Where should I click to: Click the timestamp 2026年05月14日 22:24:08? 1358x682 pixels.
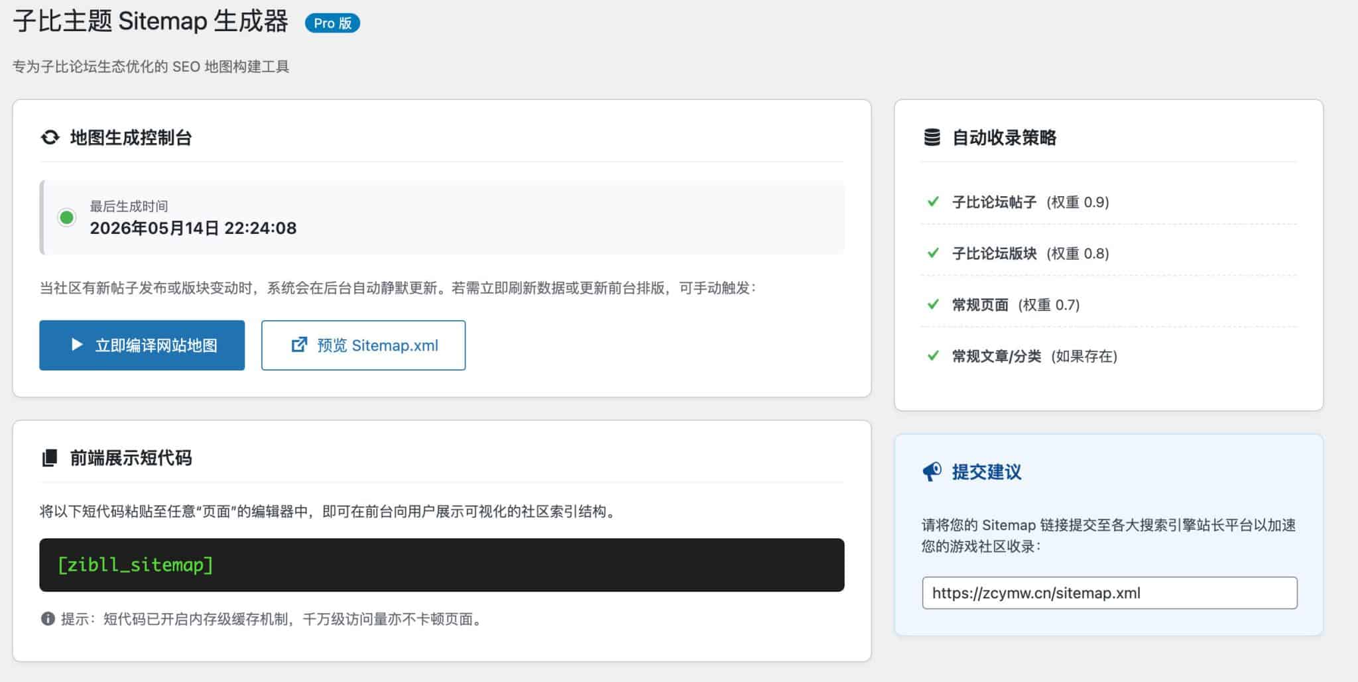193,228
